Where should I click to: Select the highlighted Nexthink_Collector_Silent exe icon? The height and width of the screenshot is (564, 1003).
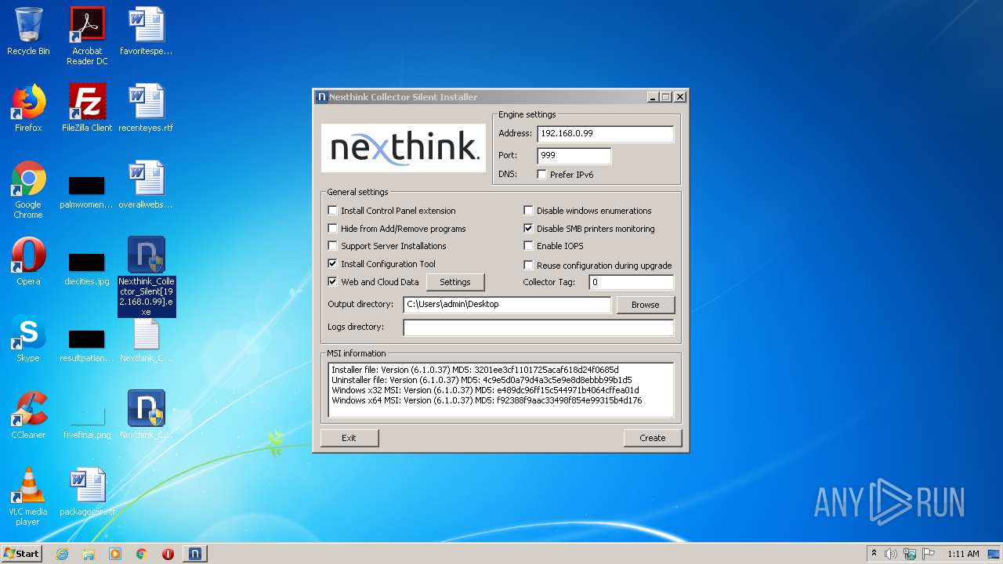pyautogui.click(x=147, y=276)
